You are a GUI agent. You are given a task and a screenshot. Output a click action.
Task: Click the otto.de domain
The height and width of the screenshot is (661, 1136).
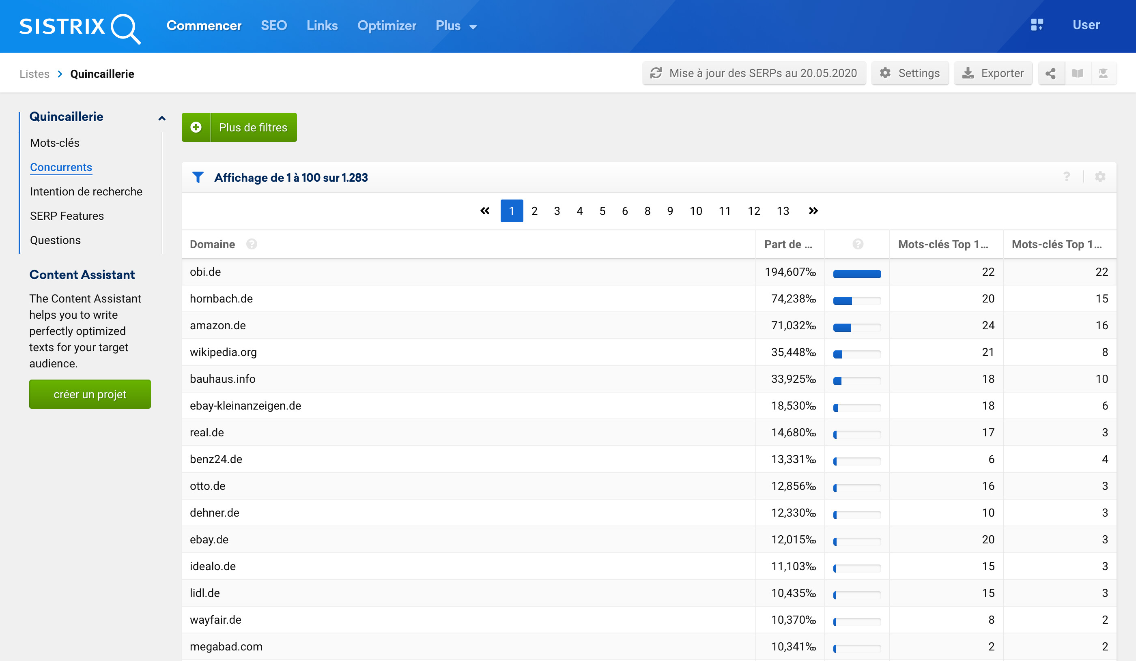(x=207, y=486)
